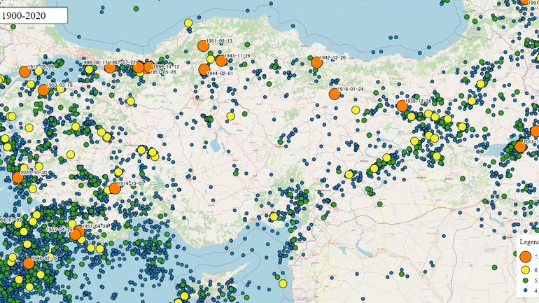Screen dimensions: 539x303
Task: Select the orange 2020-10-30 earthquake marker
Action: 18,177
